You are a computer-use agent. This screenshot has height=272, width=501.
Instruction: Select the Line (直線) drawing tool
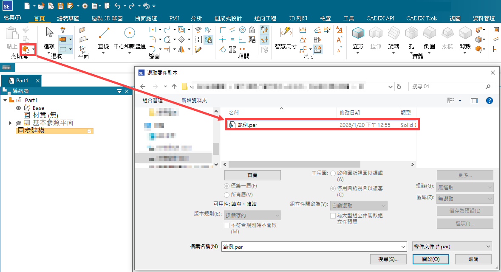click(x=104, y=33)
